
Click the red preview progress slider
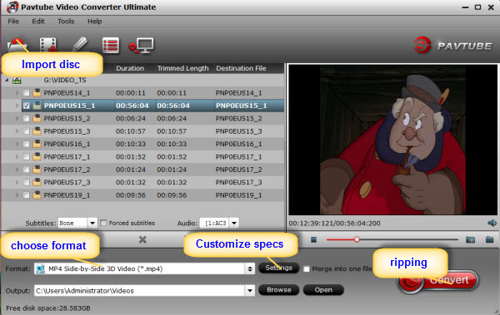(x=392, y=239)
